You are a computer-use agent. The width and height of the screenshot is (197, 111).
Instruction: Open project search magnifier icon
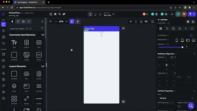click(x=59, y=14)
